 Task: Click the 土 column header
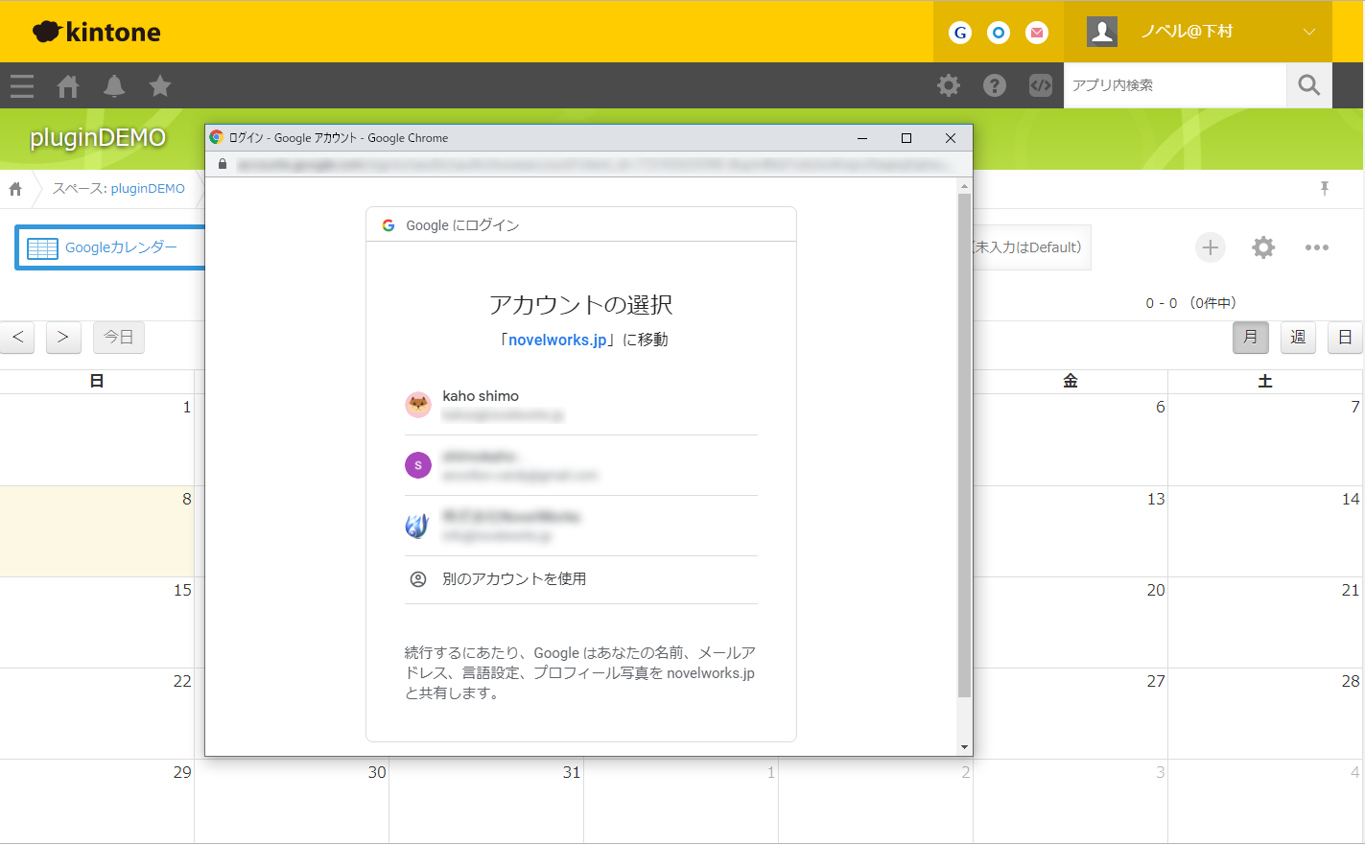[x=1265, y=381]
